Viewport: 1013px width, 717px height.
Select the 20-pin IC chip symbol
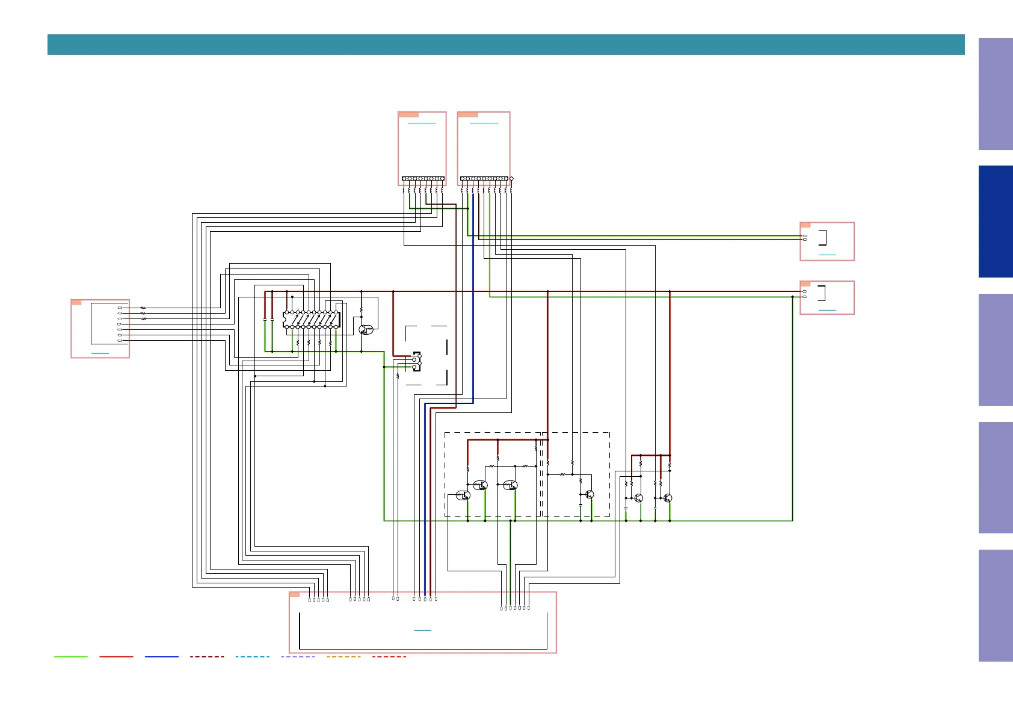pyautogui.click(x=311, y=320)
